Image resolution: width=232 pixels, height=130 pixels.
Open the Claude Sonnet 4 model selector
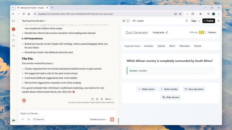(x=98, y=119)
